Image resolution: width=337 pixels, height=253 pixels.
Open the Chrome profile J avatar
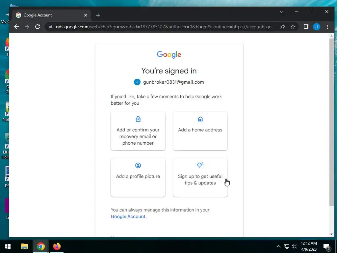tap(317, 27)
